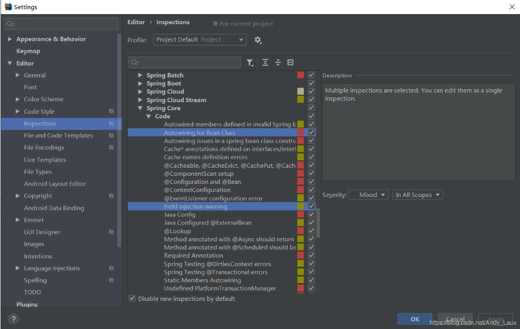
Task: Click the Collapse All toolbar icon
Action: pyautogui.click(x=278, y=63)
